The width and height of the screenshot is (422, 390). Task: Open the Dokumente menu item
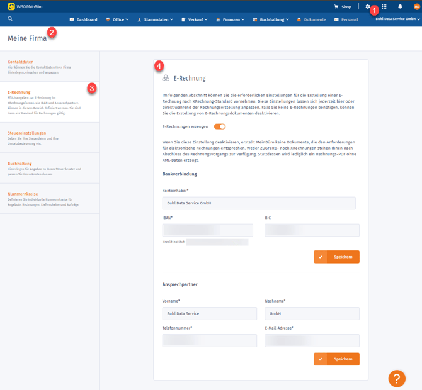pos(312,19)
